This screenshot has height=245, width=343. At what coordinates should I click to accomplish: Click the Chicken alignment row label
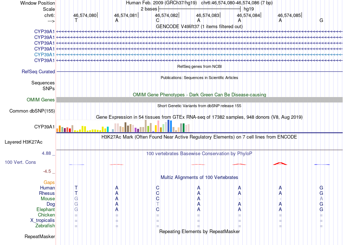[x=46, y=215]
